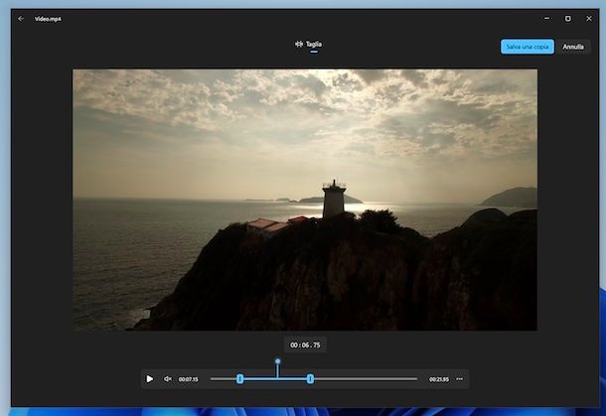
Task: Minimize the video editor window
Action: [546, 18]
